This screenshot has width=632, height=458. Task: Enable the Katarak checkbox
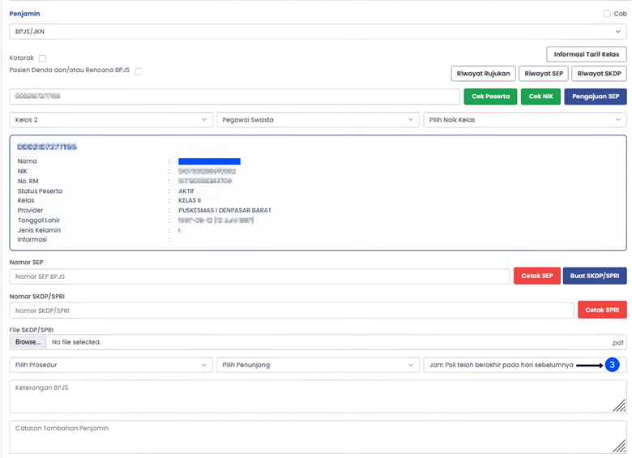[42, 58]
